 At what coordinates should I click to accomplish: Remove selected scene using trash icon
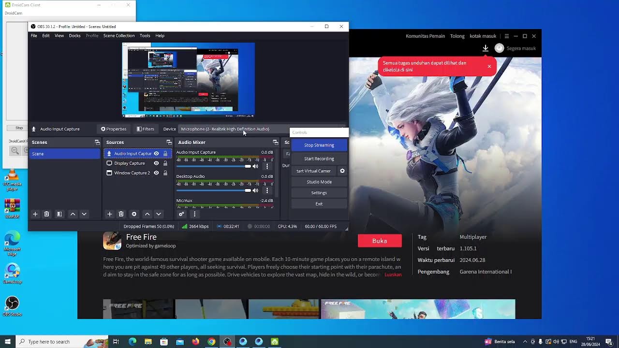pos(46,214)
